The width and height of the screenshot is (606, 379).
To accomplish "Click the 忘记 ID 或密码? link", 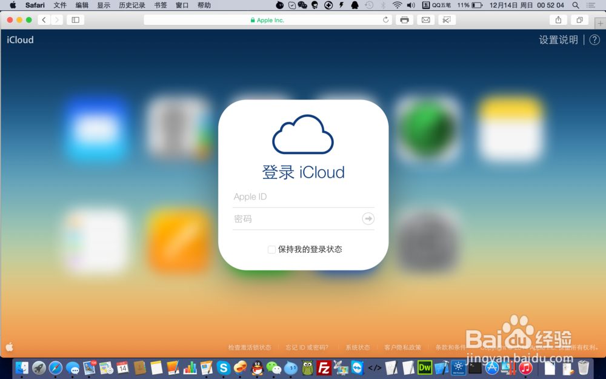I will click(307, 347).
